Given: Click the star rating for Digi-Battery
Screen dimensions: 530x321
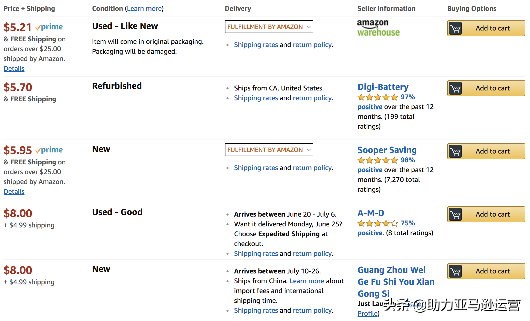Looking at the screenshot, I should click(x=377, y=97).
